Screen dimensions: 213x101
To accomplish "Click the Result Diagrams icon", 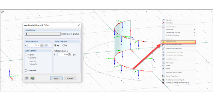I will [163, 59].
